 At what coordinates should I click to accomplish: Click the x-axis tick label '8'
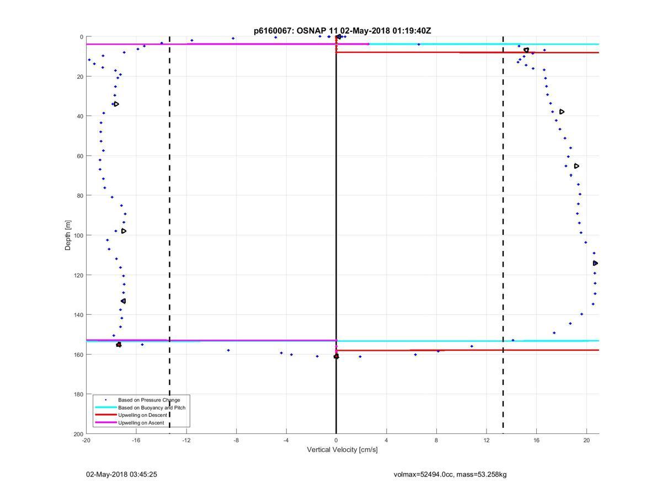(x=436, y=440)
